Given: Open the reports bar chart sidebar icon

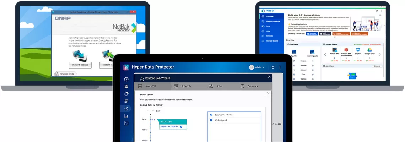Looking at the screenshot, I should tap(126, 116).
